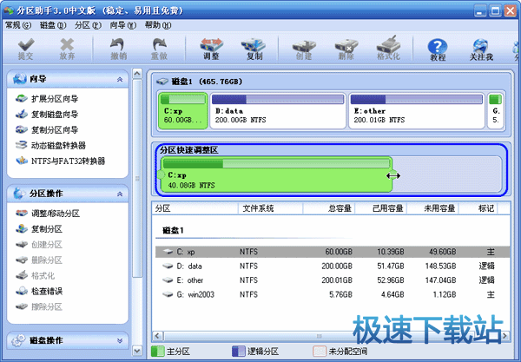Click the 删除 (delete) toolbar icon

[346, 49]
